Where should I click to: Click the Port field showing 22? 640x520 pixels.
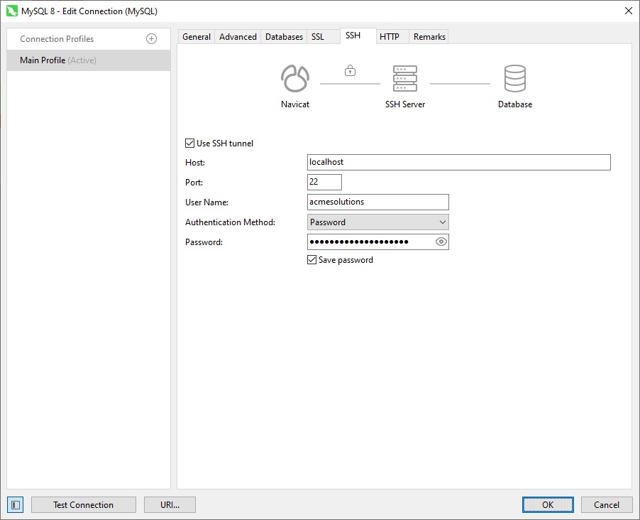[324, 182]
